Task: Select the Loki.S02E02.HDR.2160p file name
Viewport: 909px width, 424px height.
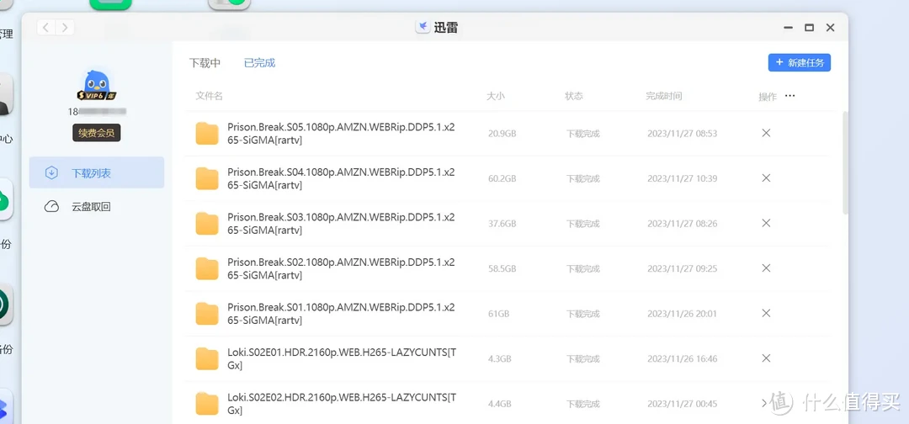Action: 342,404
